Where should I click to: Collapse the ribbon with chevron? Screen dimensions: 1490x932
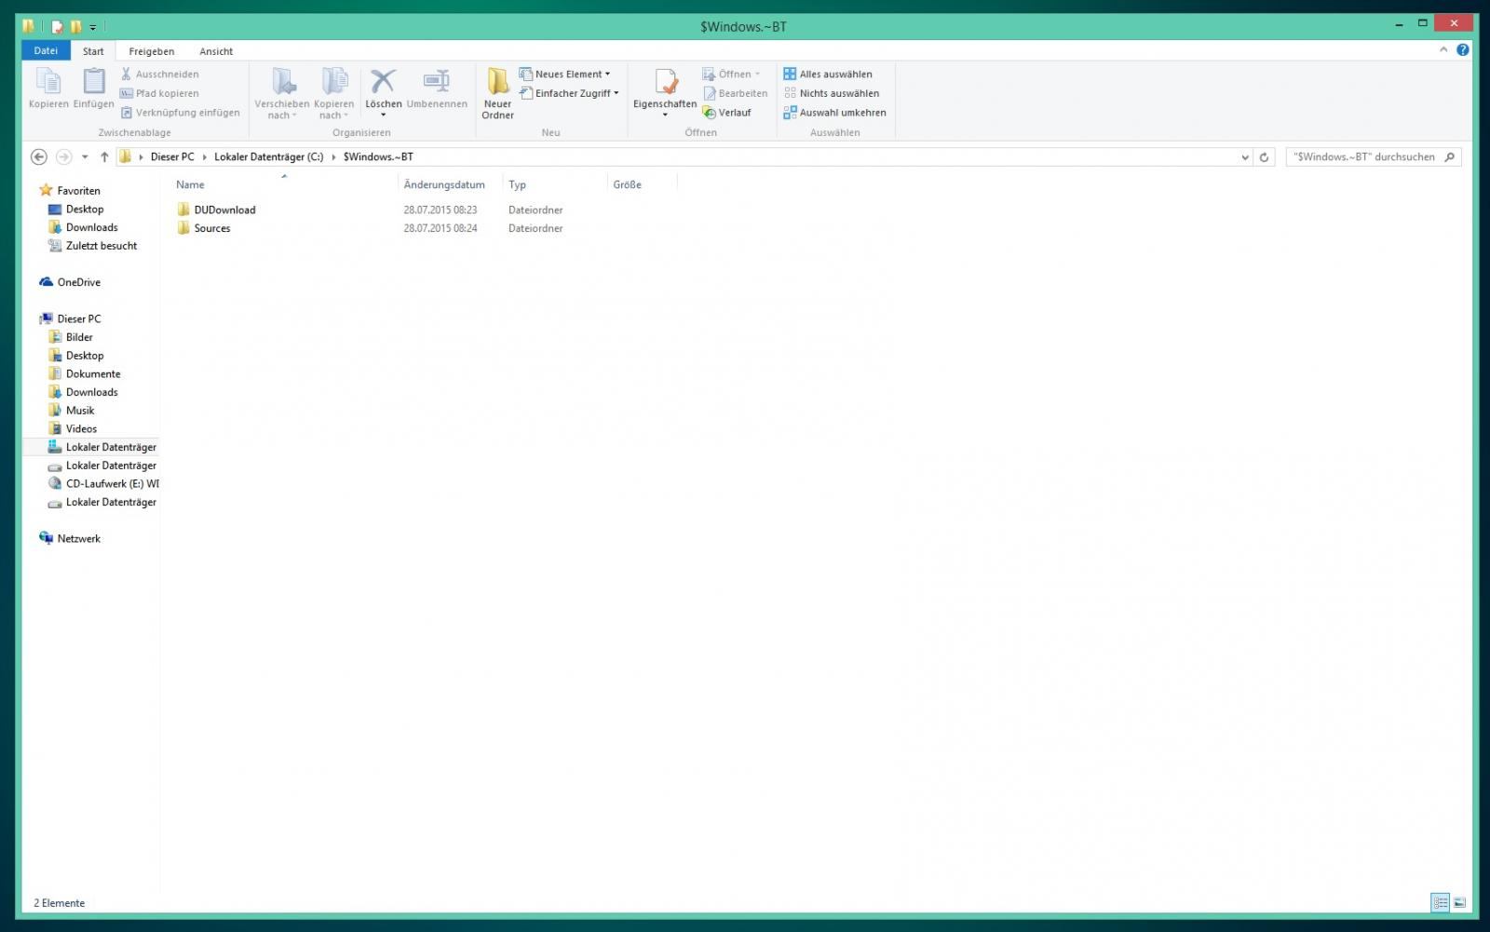(x=1443, y=49)
